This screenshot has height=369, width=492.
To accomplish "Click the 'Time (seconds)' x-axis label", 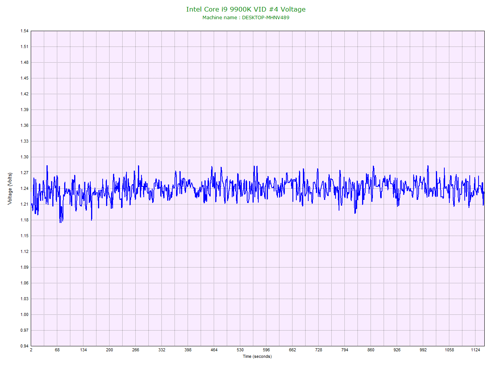I will click(x=257, y=356).
